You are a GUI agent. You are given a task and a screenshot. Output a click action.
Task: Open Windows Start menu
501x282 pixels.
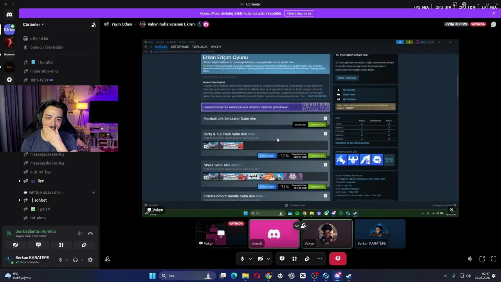click(152, 276)
